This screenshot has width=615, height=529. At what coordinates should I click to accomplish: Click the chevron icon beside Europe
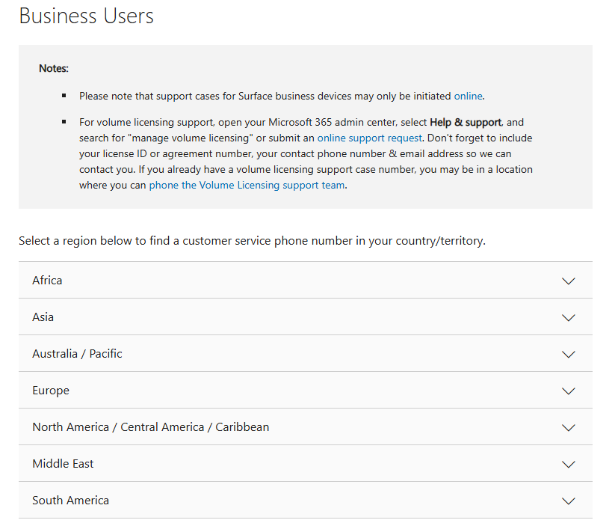(568, 391)
